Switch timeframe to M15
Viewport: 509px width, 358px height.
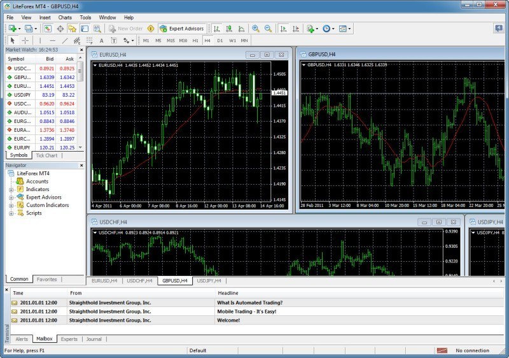(171, 41)
